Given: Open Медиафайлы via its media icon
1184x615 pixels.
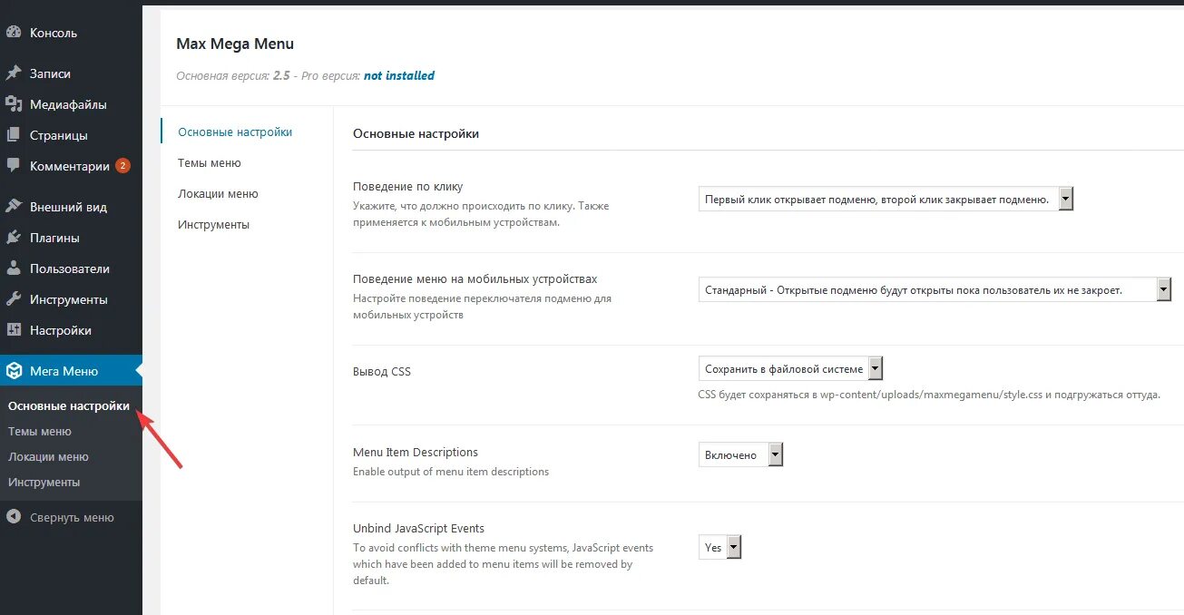Looking at the screenshot, I should 14,104.
